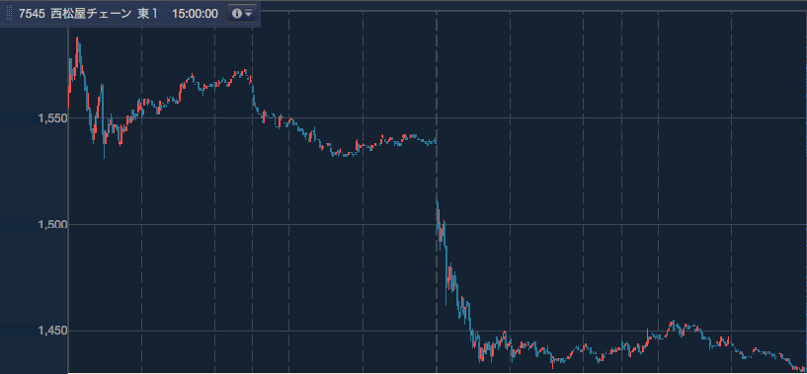Select the stock name 7545 西松屋チェーン 東1
The height and width of the screenshot is (374, 807).
pos(88,14)
